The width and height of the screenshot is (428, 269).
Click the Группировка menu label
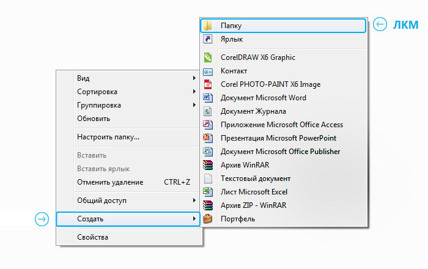click(99, 105)
